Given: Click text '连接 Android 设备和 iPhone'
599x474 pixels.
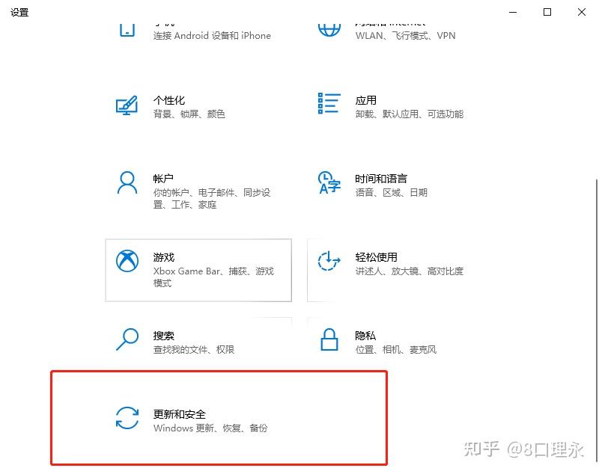Looking at the screenshot, I should click(x=212, y=36).
